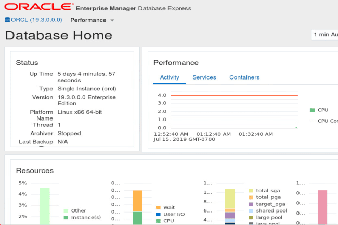Click the '01:12:40 AM' time axis label
Screen dimensions: 338x225
point(213,134)
